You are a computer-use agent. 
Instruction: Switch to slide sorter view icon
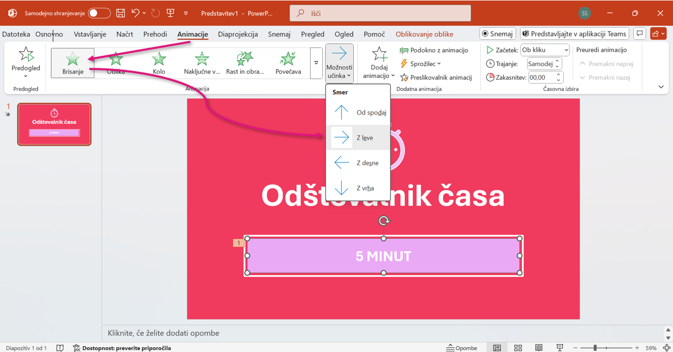(x=518, y=348)
